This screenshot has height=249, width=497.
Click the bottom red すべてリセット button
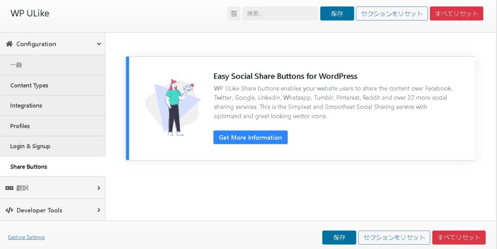459,237
